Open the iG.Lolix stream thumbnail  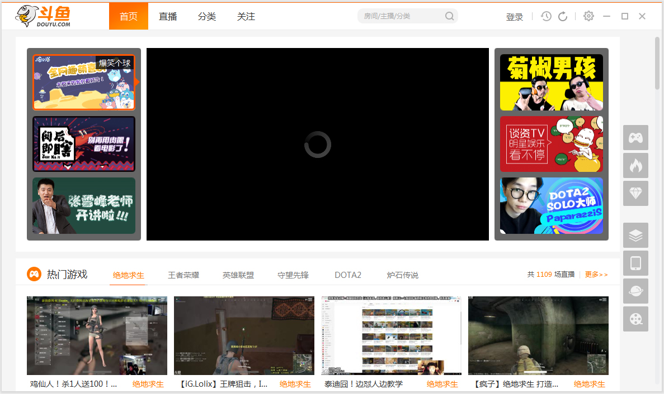tap(244, 335)
